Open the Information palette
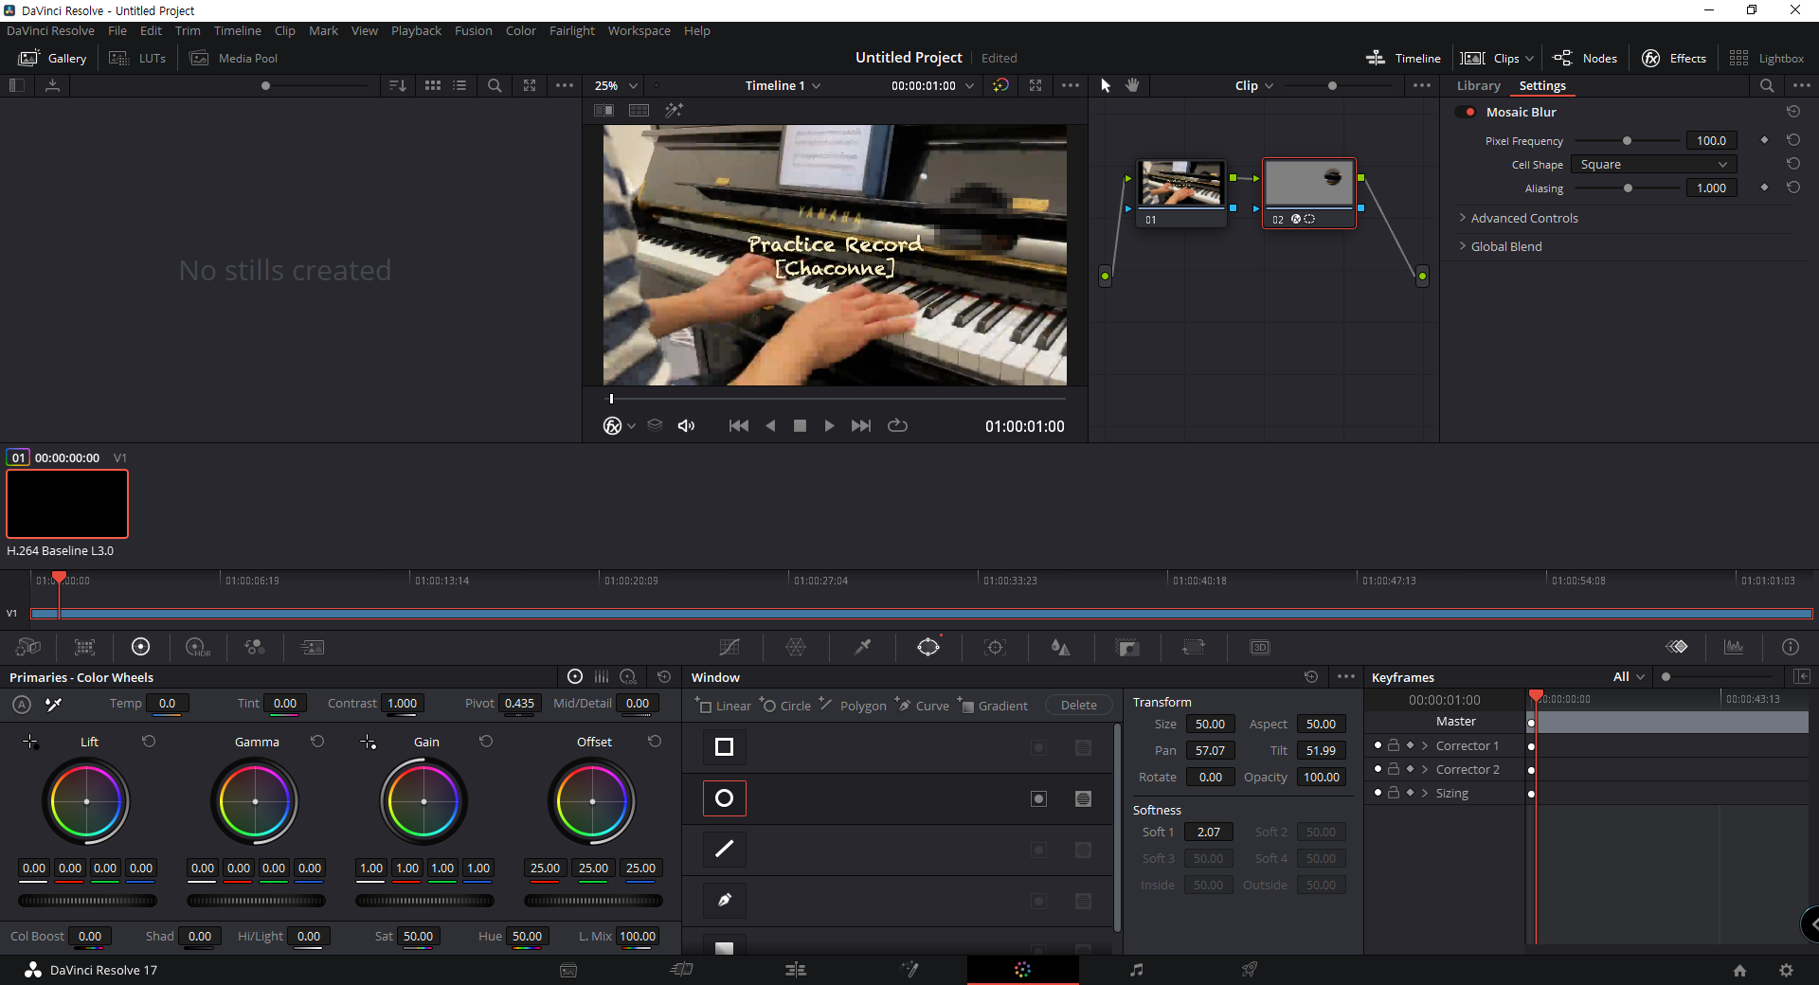 point(1791,647)
